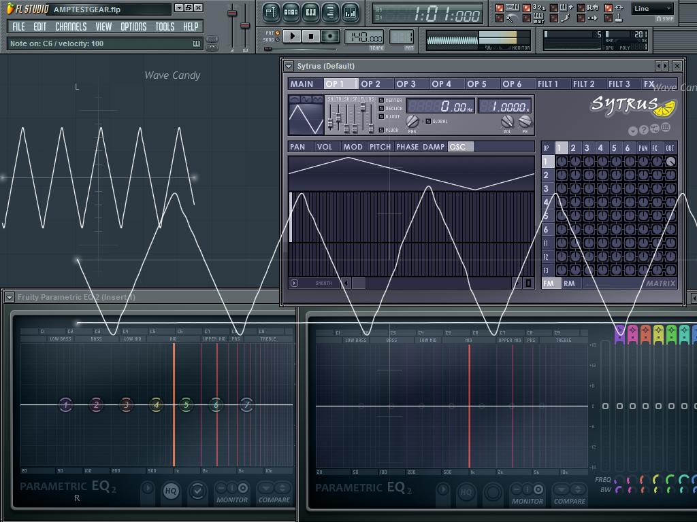Open the FILE menu

click(x=18, y=27)
